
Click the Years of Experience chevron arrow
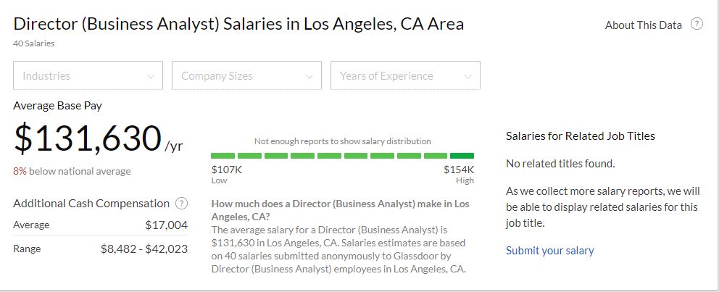coord(468,76)
